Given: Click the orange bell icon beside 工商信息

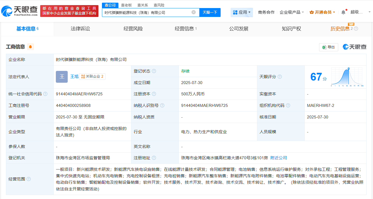Looking at the screenshot, I should click(x=30, y=47).
